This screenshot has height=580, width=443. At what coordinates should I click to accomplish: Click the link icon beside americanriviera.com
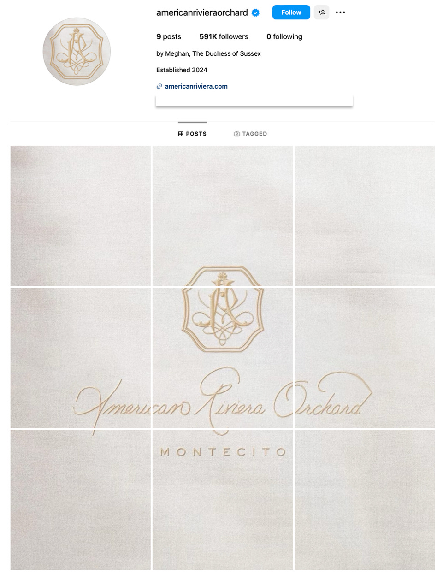tap(159, 86)
